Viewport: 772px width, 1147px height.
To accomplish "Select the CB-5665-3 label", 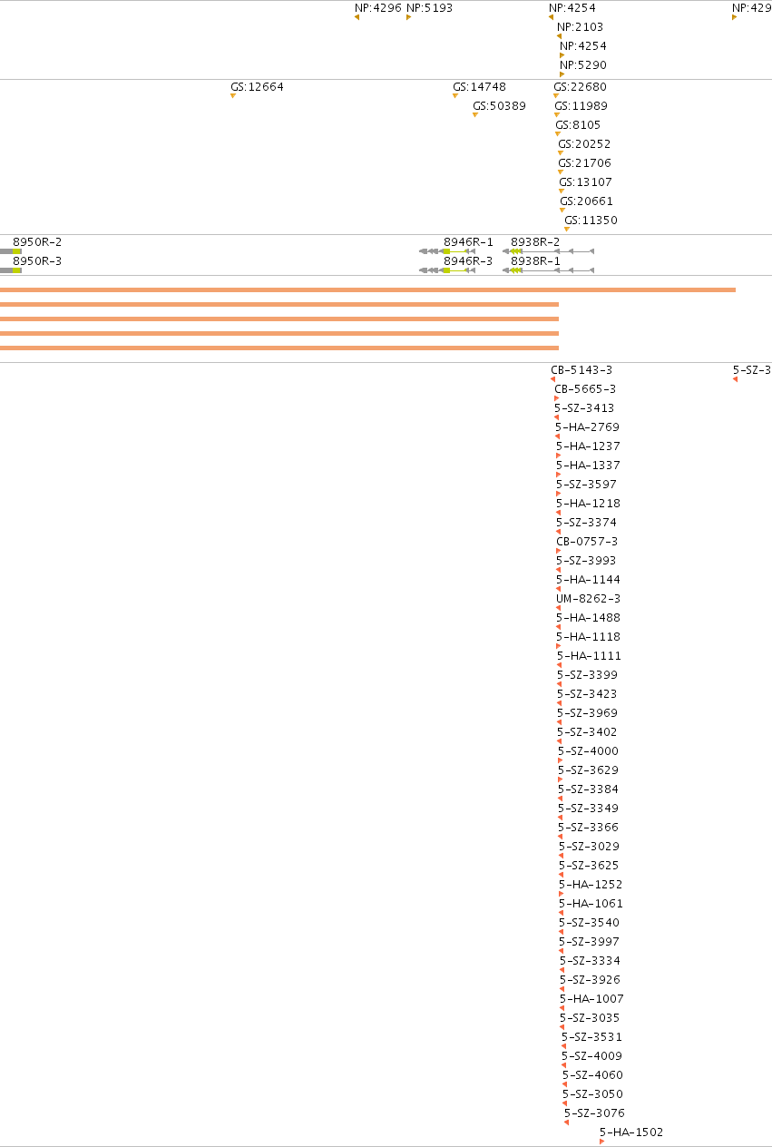I will [x=585, y=389].
